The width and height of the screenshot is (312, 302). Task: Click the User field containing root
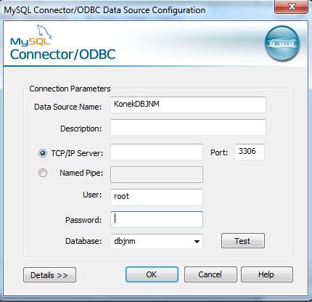(x=157, y=197)
